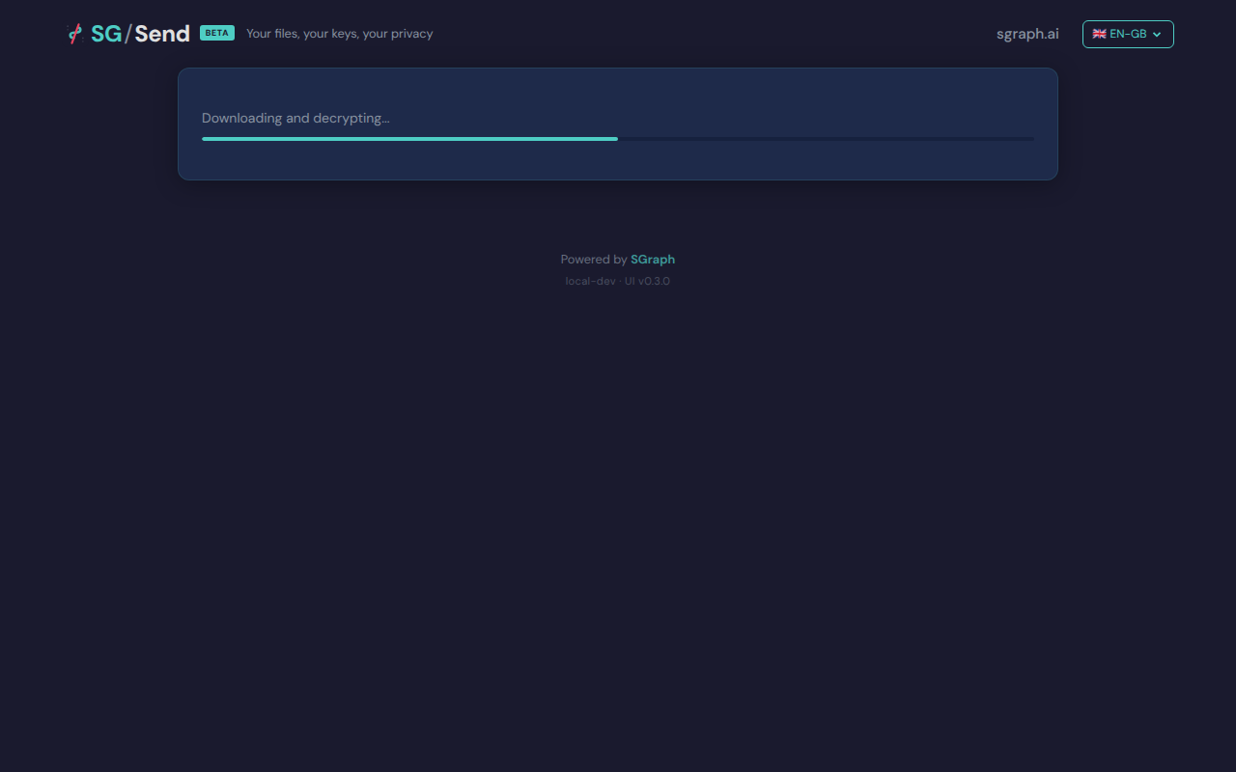Open the EN-GB language dropdown
Screen dimensions: 1236x772
(1127, 34)
